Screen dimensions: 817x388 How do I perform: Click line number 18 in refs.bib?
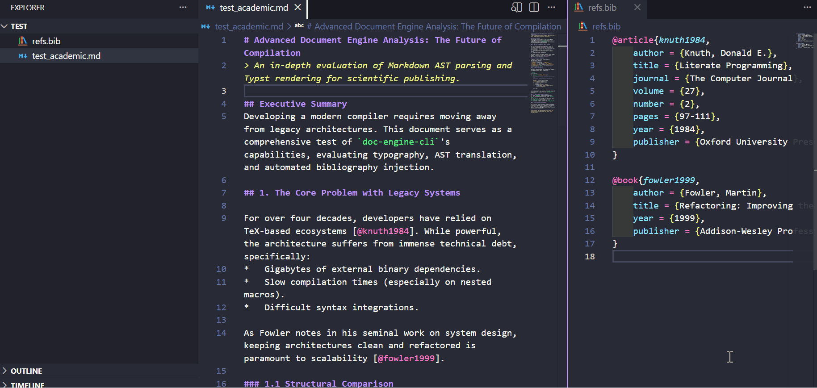[x=590, y=257]
